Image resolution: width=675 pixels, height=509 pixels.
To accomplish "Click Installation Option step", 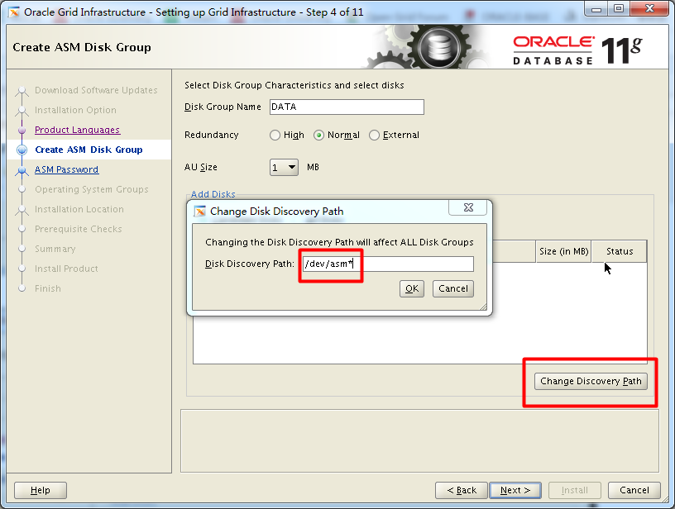I will (x=75, y=110).
